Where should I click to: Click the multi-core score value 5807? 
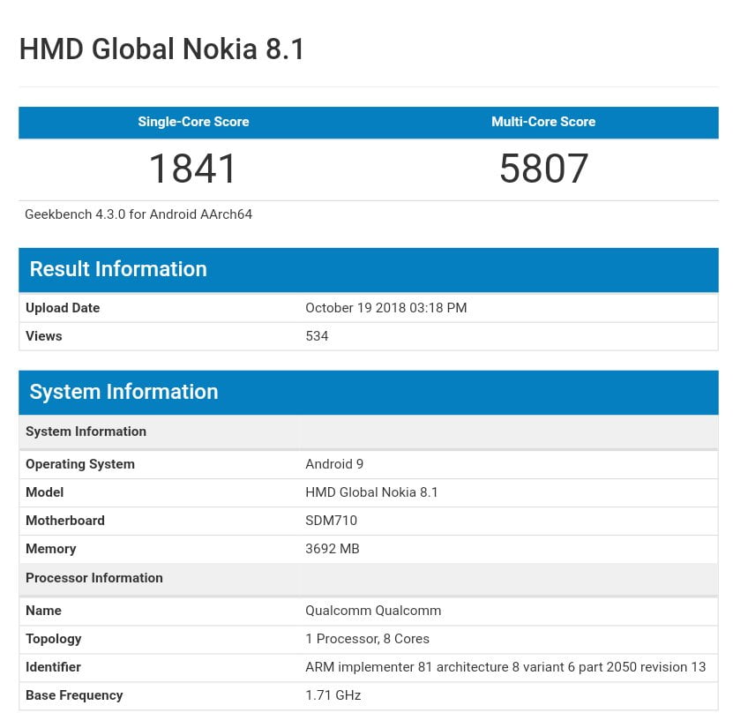click(543, 169)
